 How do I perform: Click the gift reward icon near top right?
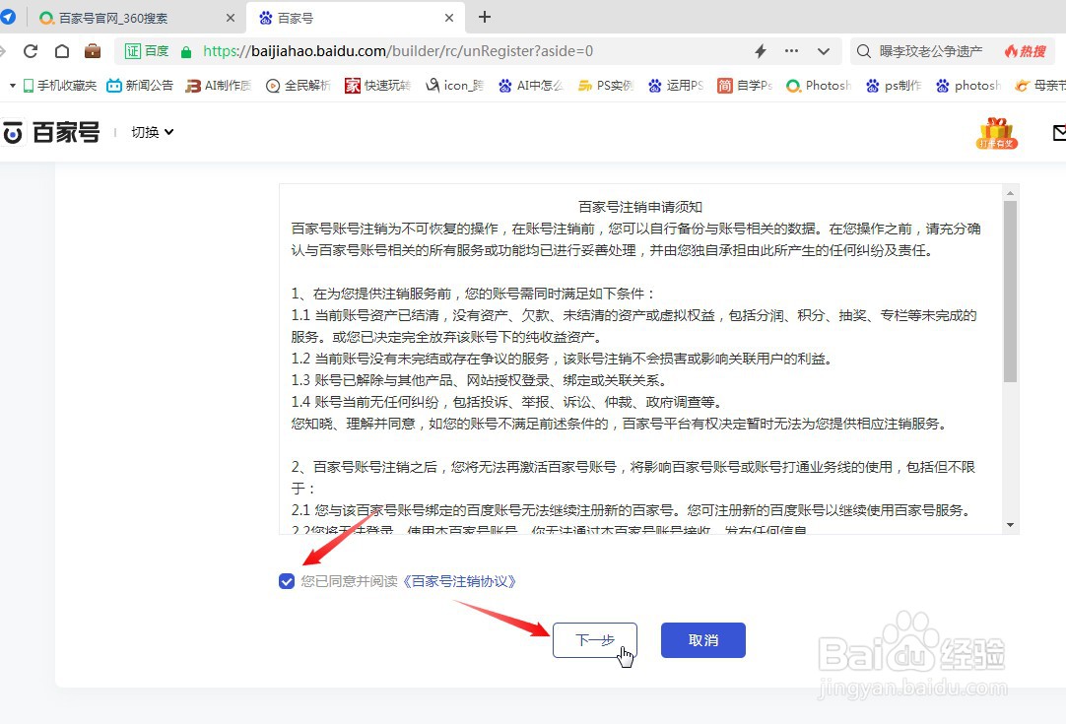(996, 132)
